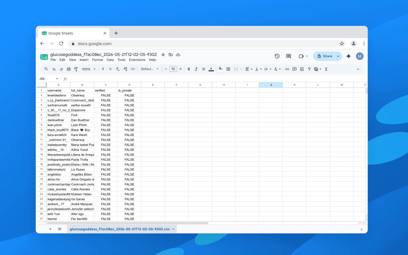Screen dimensions: 408x255
Task: Open the fill color picker
Action: (220, 69)
